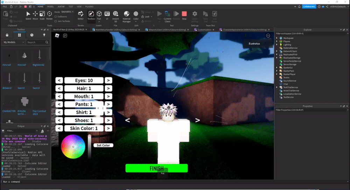Select the Select tool in the ribbon
The height and width of the screenshot is (190, 350).
[x=28, y=15]
